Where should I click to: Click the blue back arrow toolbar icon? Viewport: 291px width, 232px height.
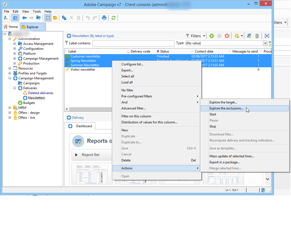pos(24,18)
